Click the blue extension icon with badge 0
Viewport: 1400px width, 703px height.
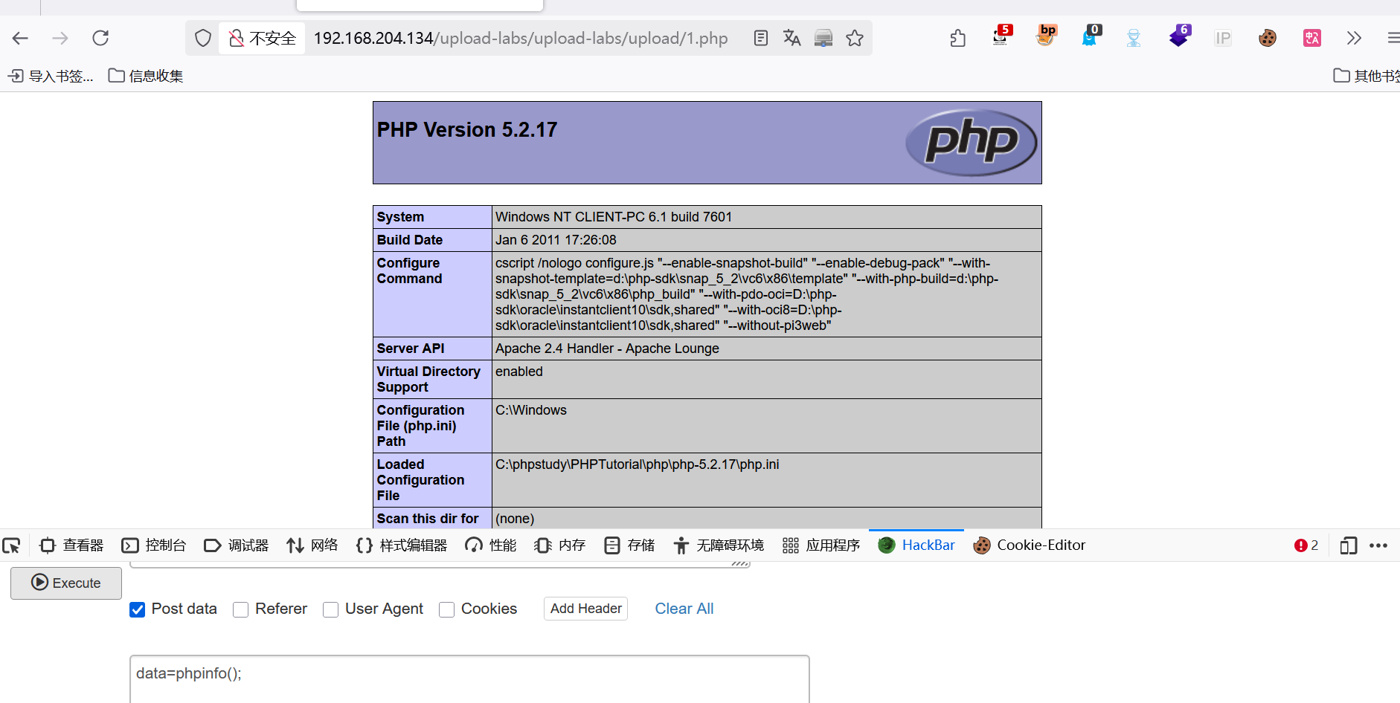[1091, 36]
